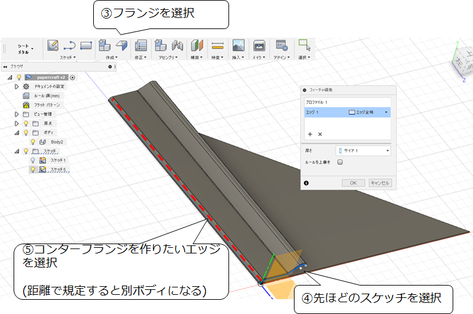Check the ルールを上書き checkbox

click(x=340, y=162)
